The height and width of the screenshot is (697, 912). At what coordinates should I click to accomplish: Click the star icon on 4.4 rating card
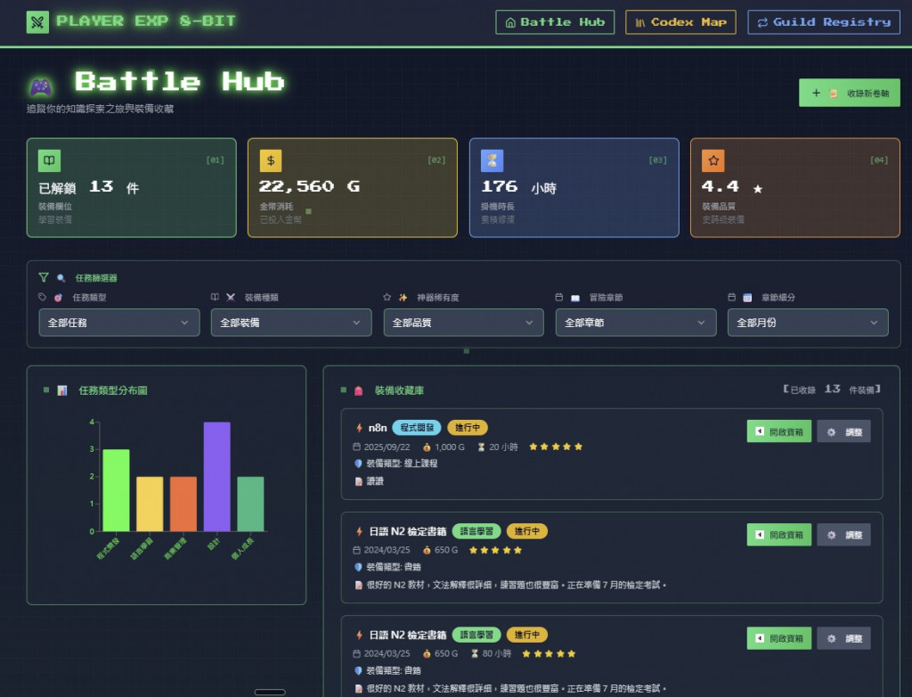coord(713,160)
